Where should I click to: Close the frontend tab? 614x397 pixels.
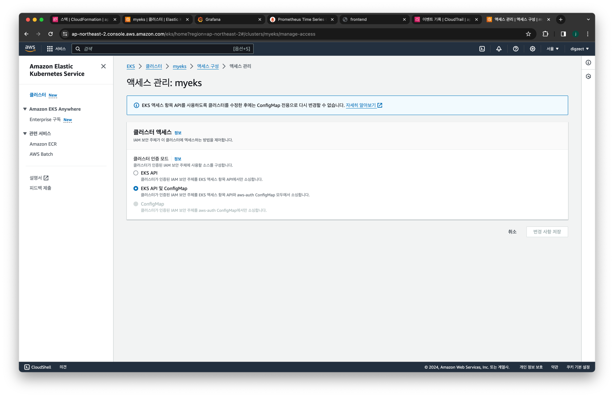coord(404,19)
